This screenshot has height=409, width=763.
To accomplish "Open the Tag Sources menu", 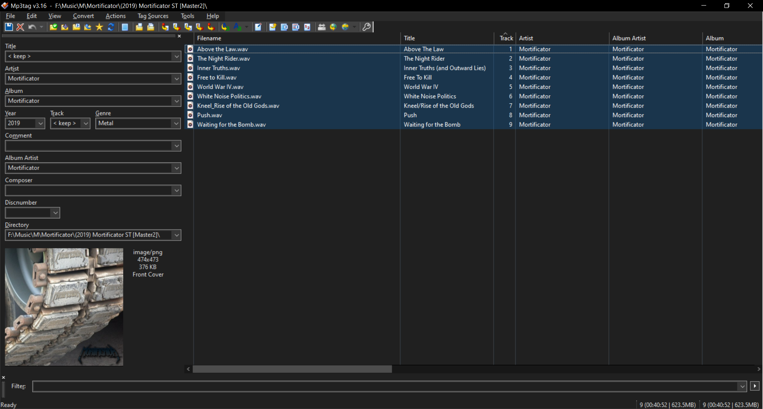I will (153, 16).
